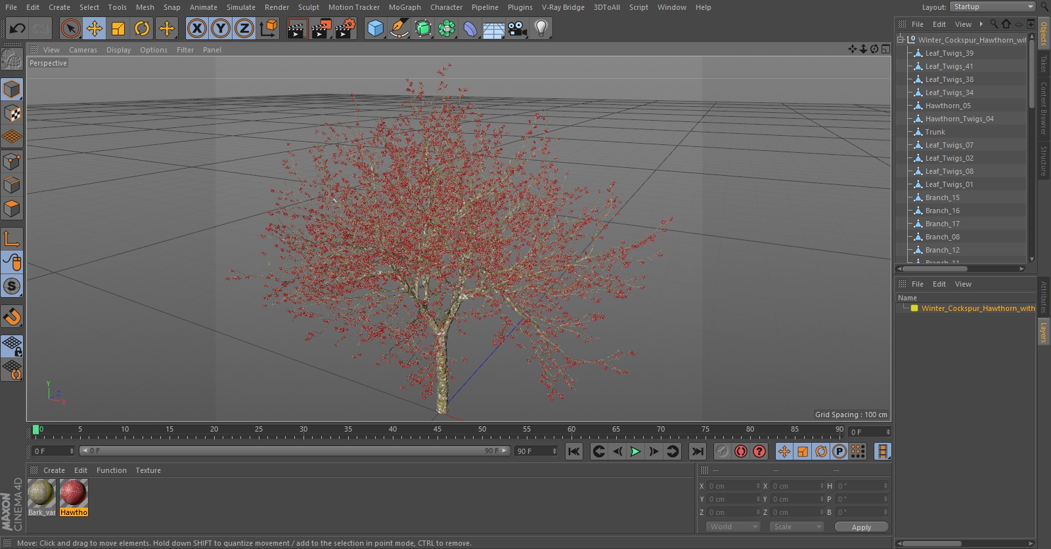
Task: Activate the Rotate tool
Action: 142,28
